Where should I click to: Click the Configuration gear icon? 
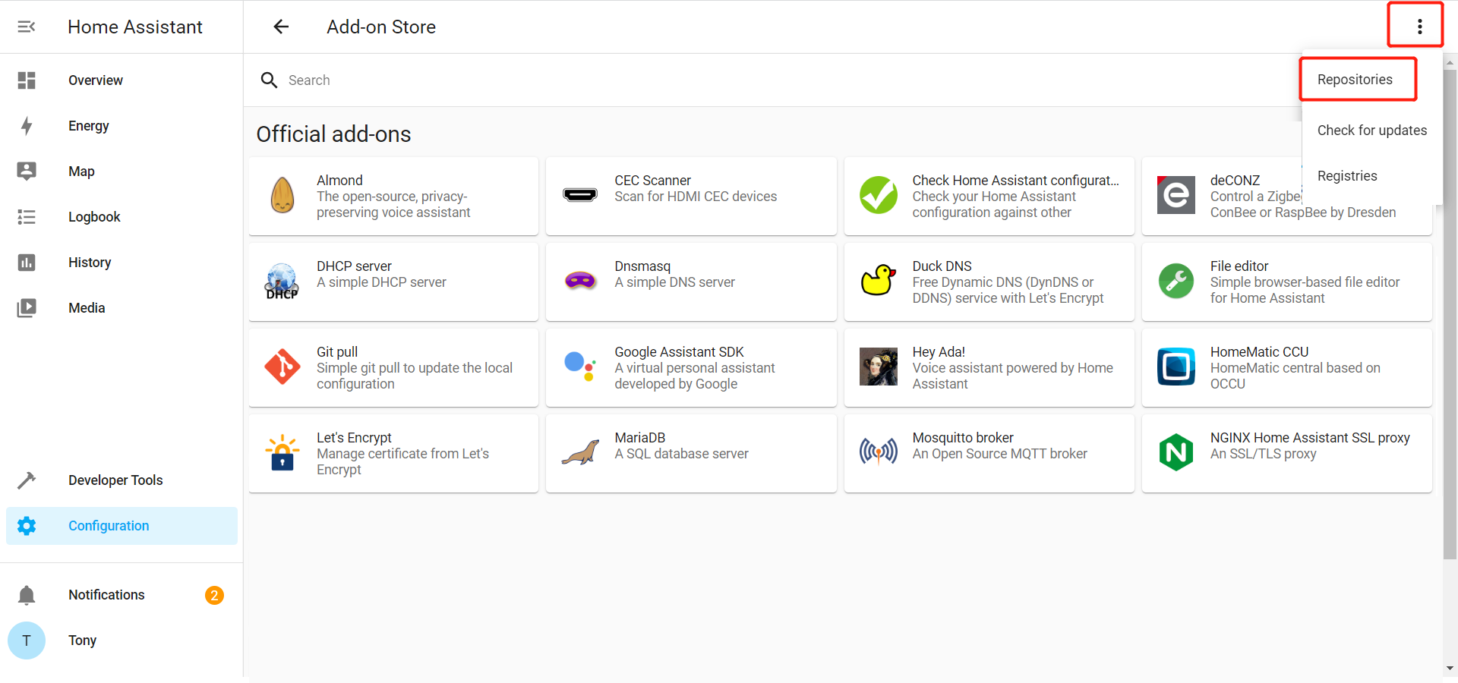[x=27, y=525]
